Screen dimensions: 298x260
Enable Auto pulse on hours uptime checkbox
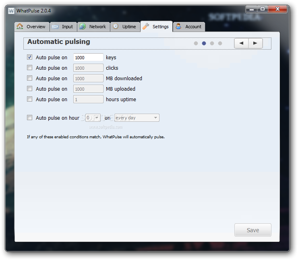point(29,99)
